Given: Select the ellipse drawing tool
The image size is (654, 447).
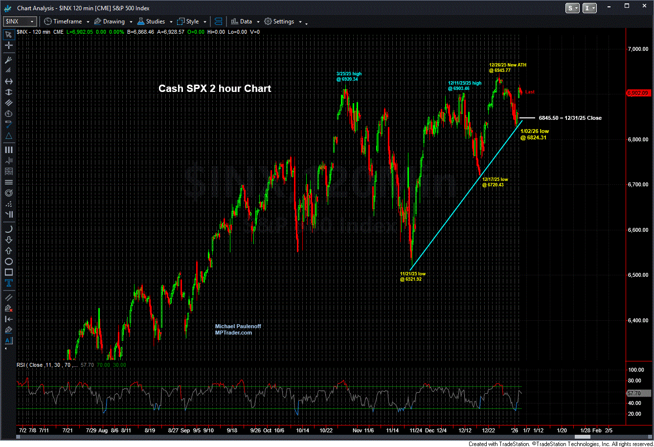Looking at the screenshot, I should (x=8, y=262).
